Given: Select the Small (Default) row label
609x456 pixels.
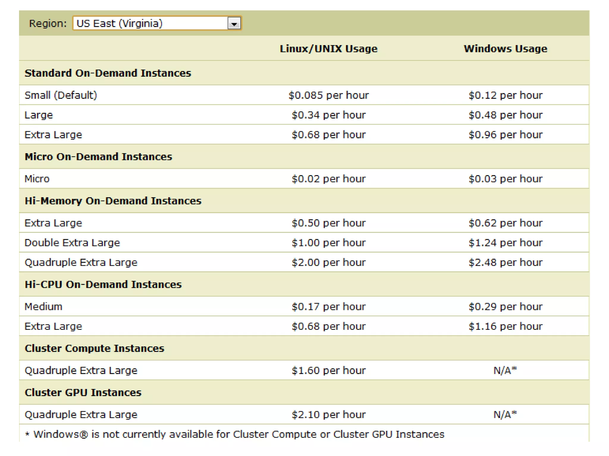Looking at the screenshot, I should [x=61, y=95].
